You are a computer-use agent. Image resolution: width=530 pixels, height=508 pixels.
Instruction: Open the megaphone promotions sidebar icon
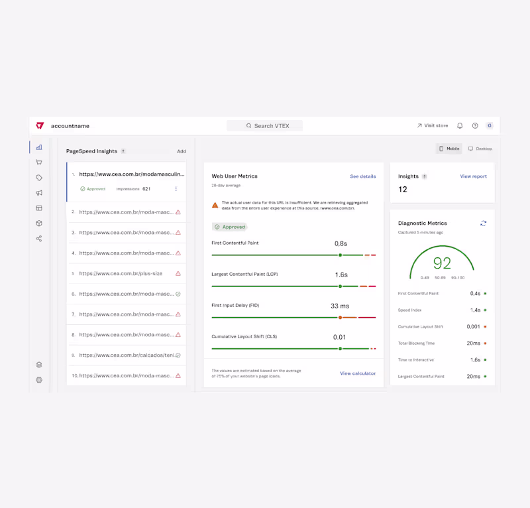[39, 193]
